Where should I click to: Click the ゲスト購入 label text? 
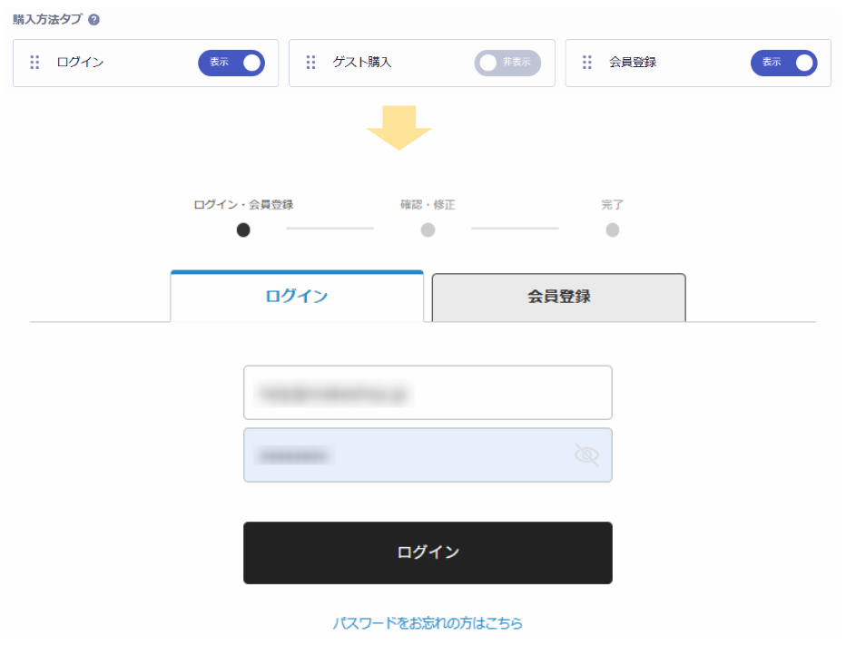coord(362,63)
